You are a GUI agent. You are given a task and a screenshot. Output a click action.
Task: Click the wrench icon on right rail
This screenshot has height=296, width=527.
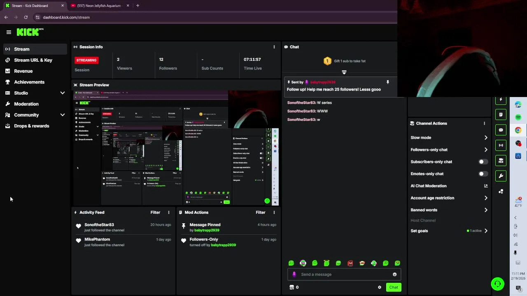click(501, 176)
